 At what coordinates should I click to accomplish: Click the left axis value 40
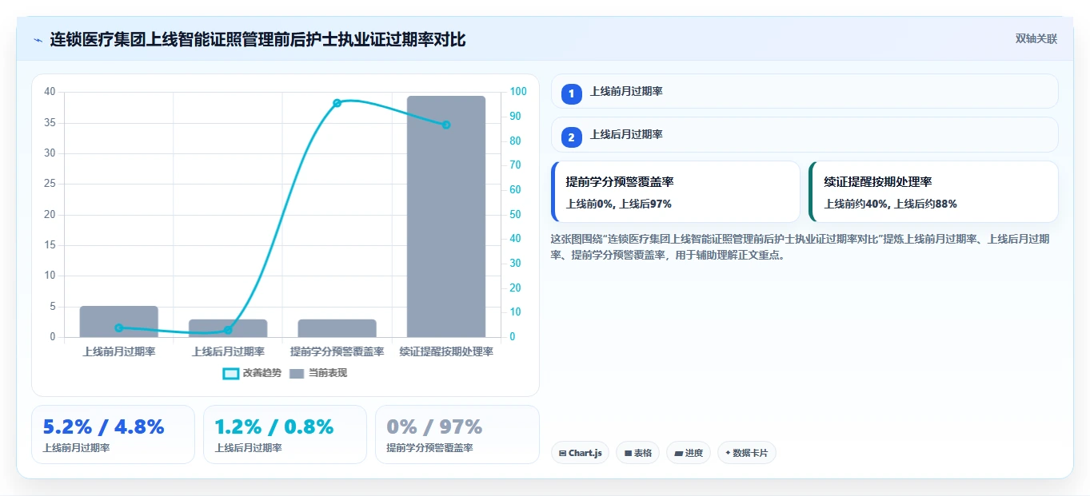[x=50, y=92]
